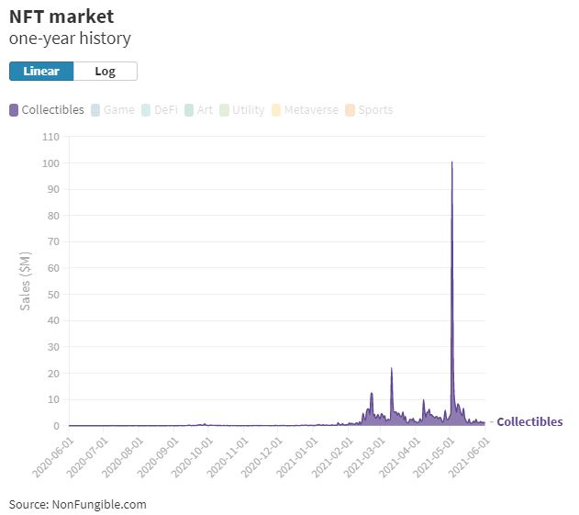
Task: Click the Game legend swatch icon
Action: point(95,110)
